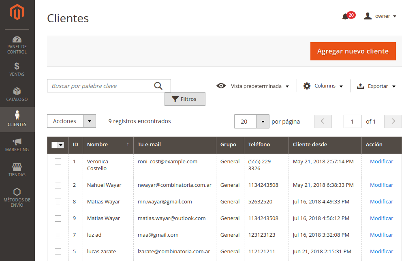
Task: Open the select-all dropdown arrow in header
Action: pyautogui.click(x=61, y=145)
